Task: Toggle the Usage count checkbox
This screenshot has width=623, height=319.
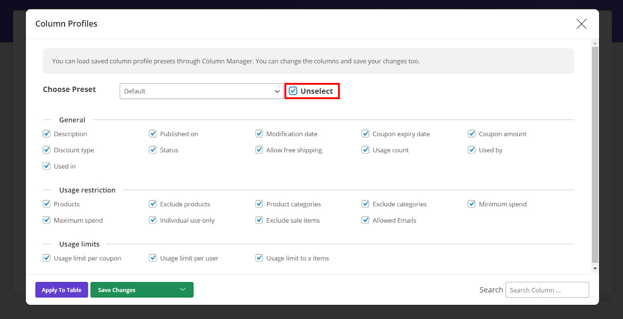Action: pyautogui.click(x=365, y=150)
